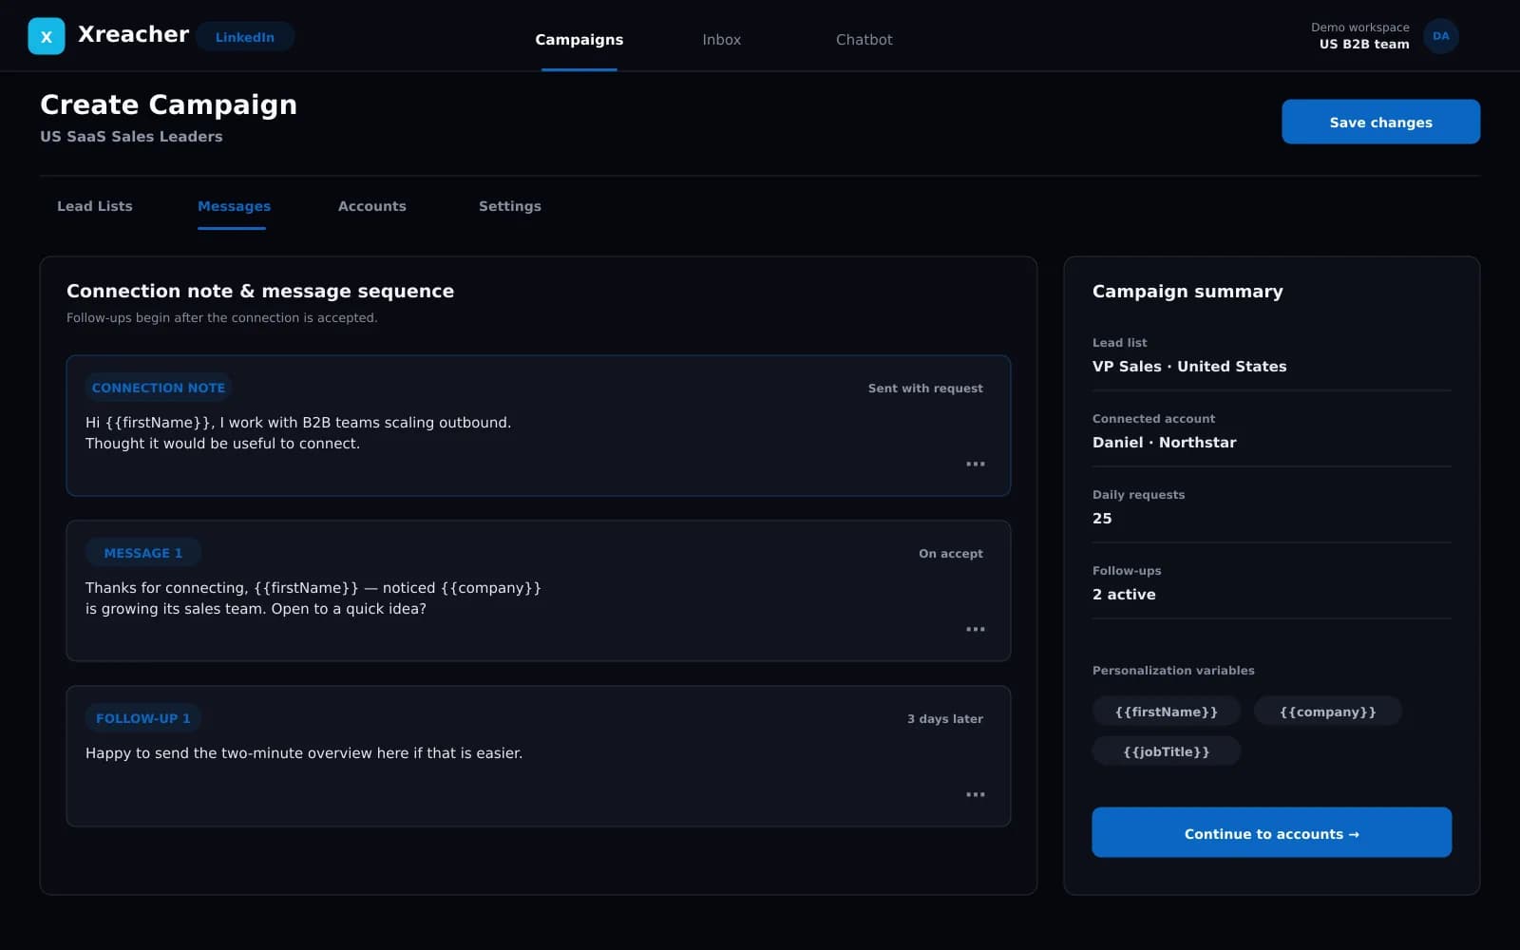Click 'VP Sales · United States' lead list value
This screenshot has width=1520, height=950.
[1189, 367]
